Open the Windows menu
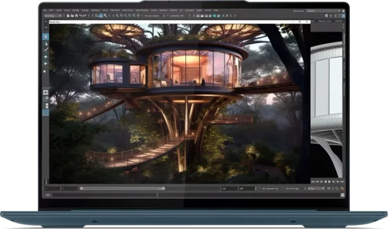Image resolution: width=388 pixels, height=229 pixels. pos(95,10)
